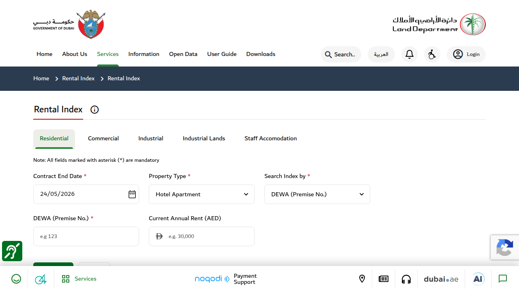Viewport: 519px width, 292px height.
Task: Click the headphones support icon
Action: coord(406,279)
